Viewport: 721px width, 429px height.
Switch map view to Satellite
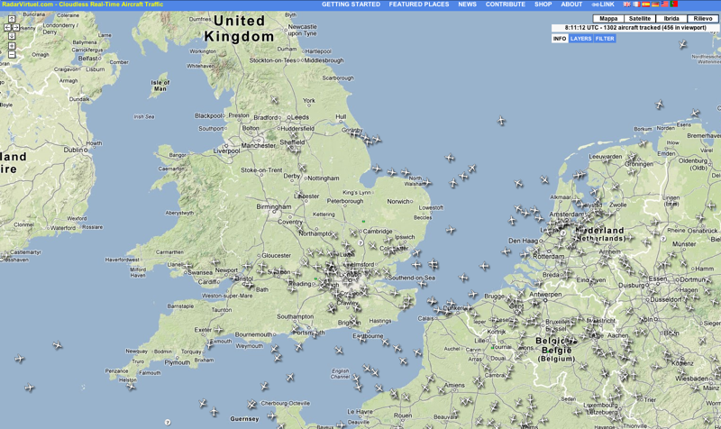coord(640,18)
